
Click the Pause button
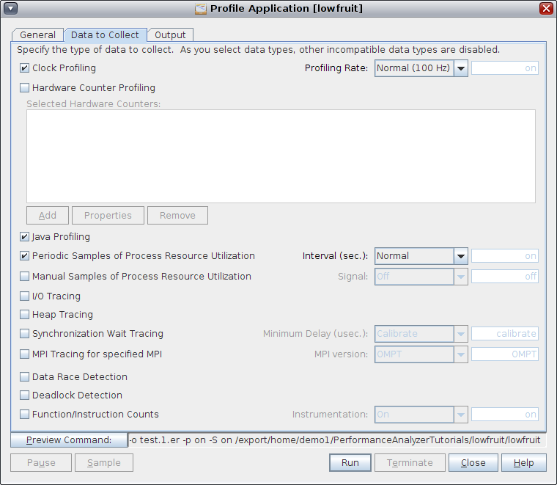(41, 462)
